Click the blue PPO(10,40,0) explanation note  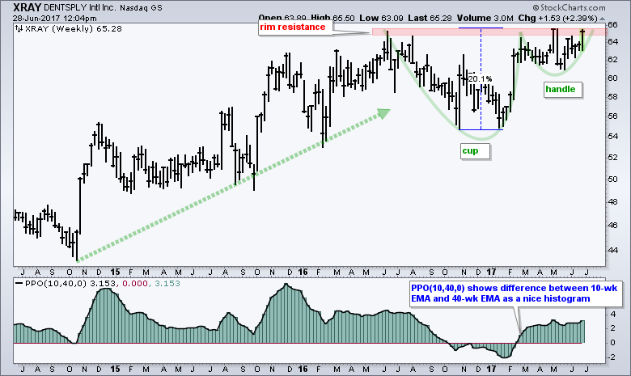click(x=515, y=294)
